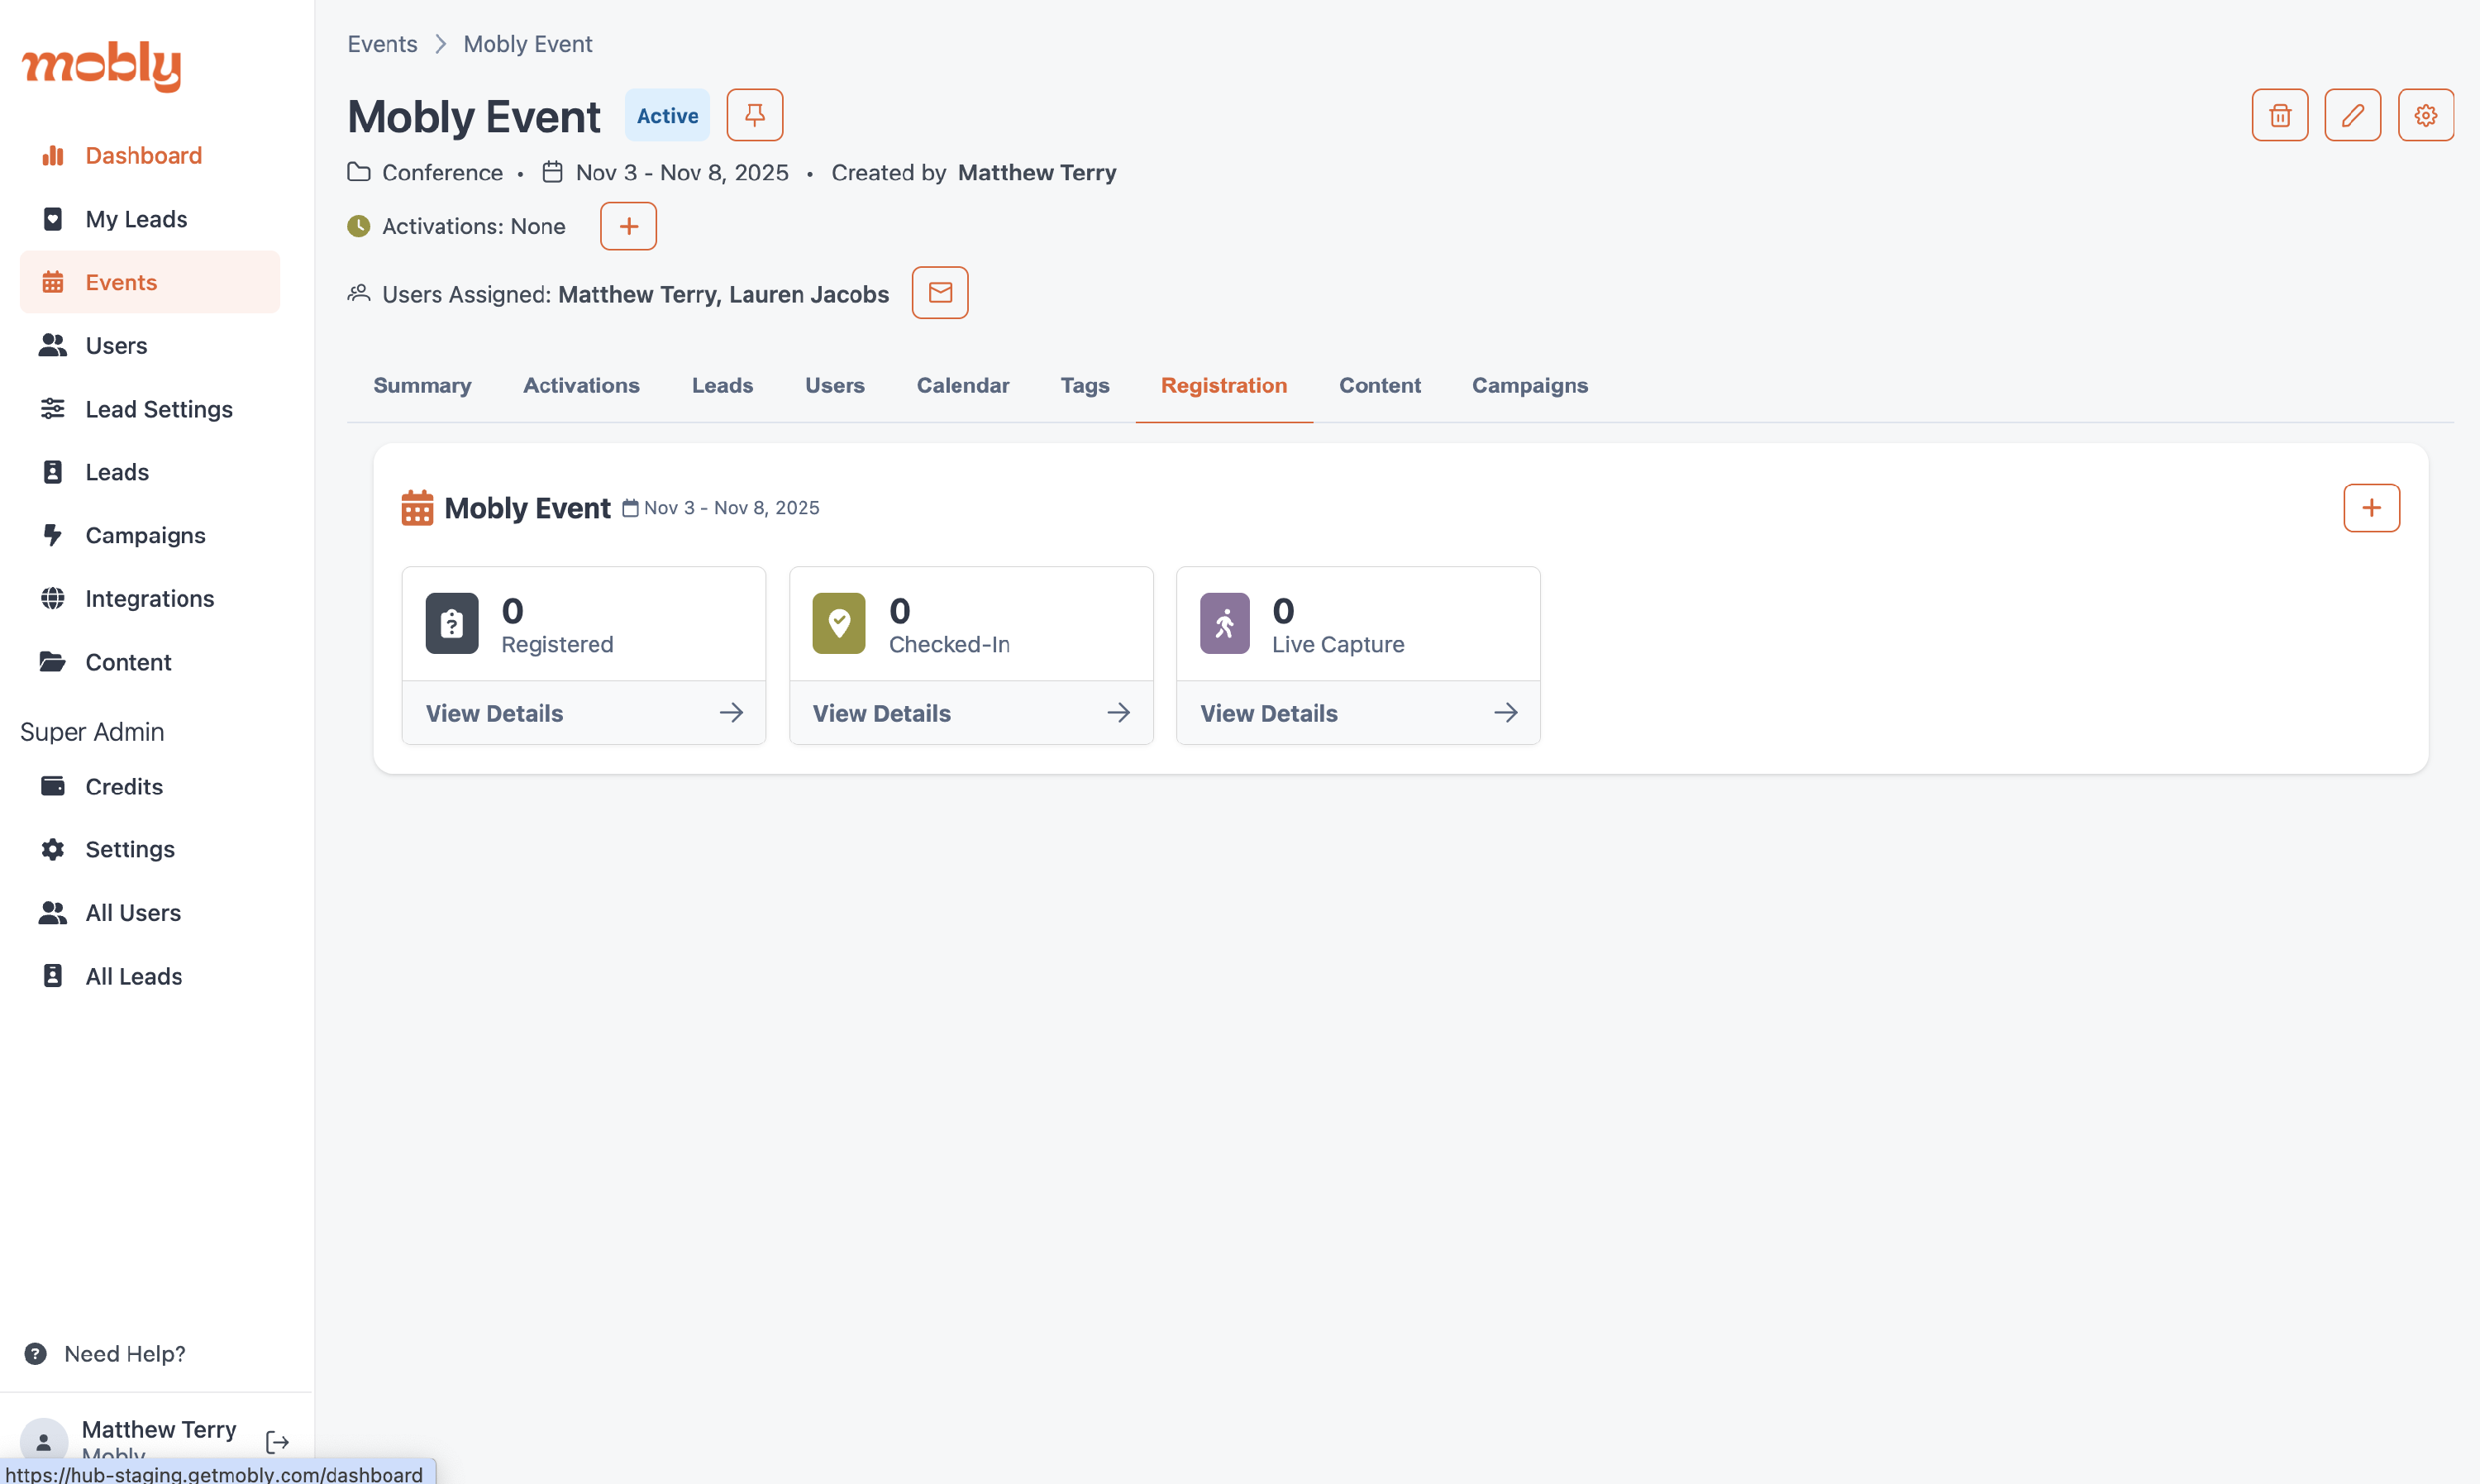View Details arrow for Live Capture
The height and width of the screenshot is (1484, 2480).
(1505, 713)
